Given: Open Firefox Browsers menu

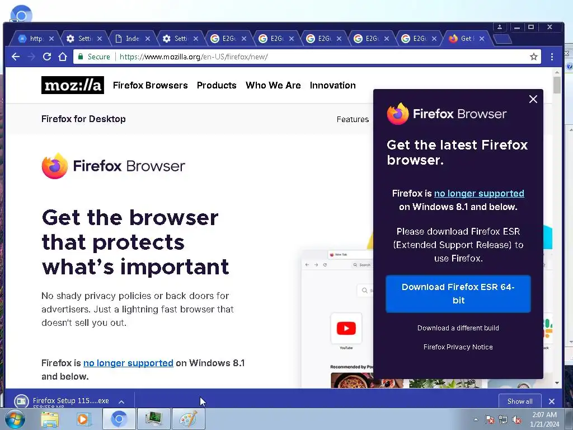Looking at the screenshot, I should click(150, 85).
